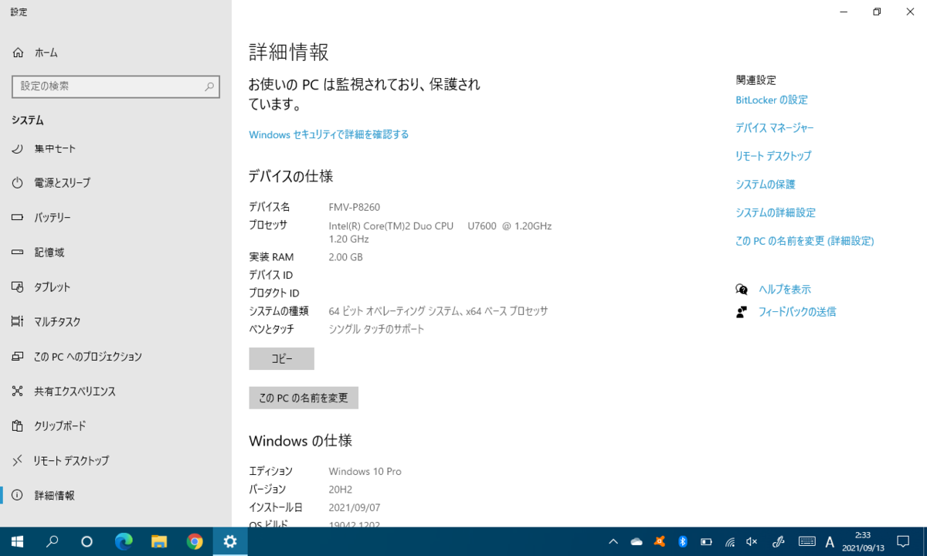927x556 pixels.
Task: Click the Windows の仕様 heading
Action: [x=301, y=441]
